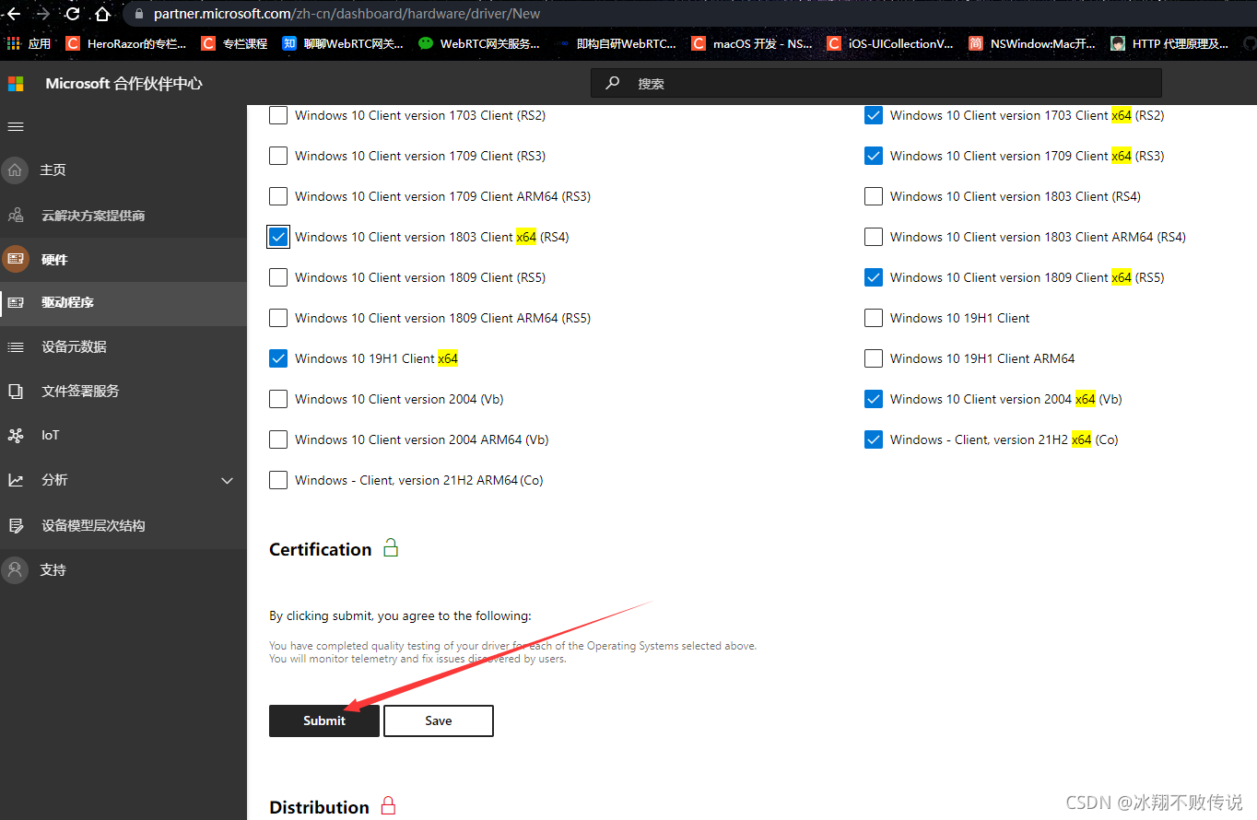Click the browser forward arrow
Image resolution: width=1257 pixels, height=820 pixels.
click(x=42, y=14)
